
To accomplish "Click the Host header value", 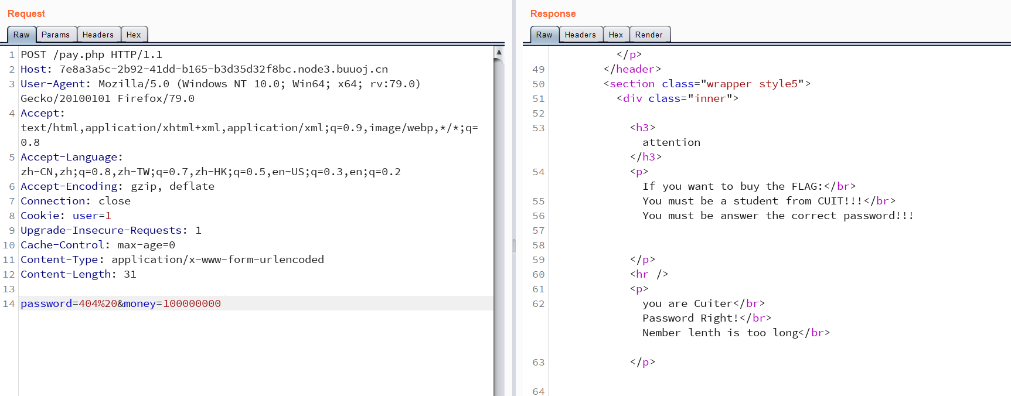I will [223, 69].
